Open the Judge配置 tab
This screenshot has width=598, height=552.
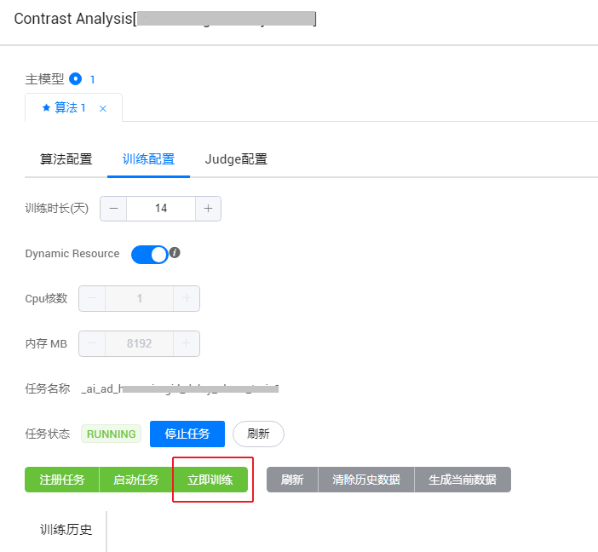tap(236, 159)
